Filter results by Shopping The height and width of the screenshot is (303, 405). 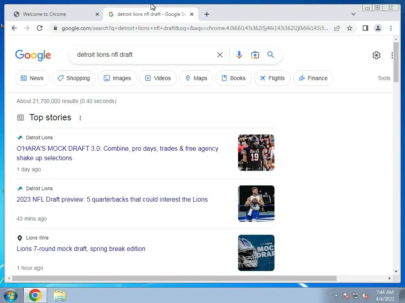point(74,78)
